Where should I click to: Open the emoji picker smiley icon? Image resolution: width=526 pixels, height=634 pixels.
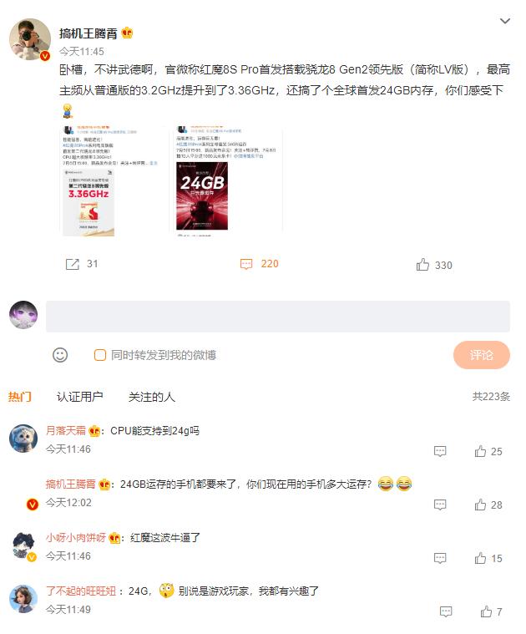(60, 355)
